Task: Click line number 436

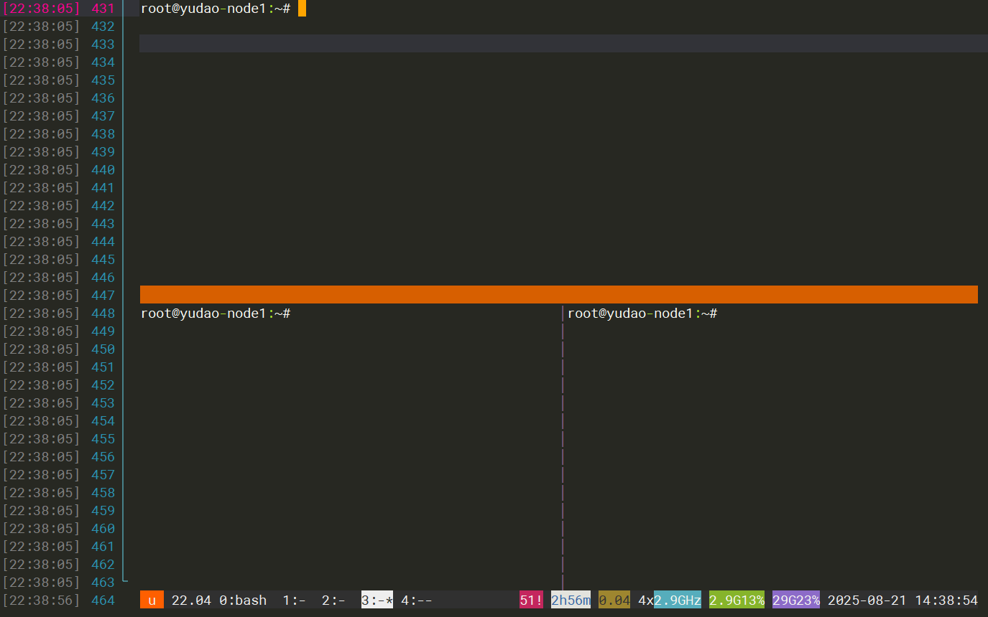Action: tap(103, 98)
